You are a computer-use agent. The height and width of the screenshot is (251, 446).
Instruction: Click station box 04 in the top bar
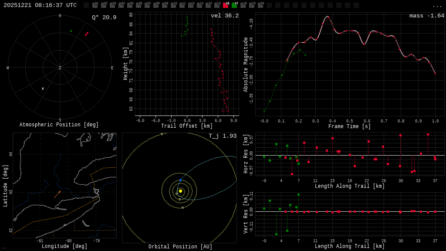tap(121, 5)
